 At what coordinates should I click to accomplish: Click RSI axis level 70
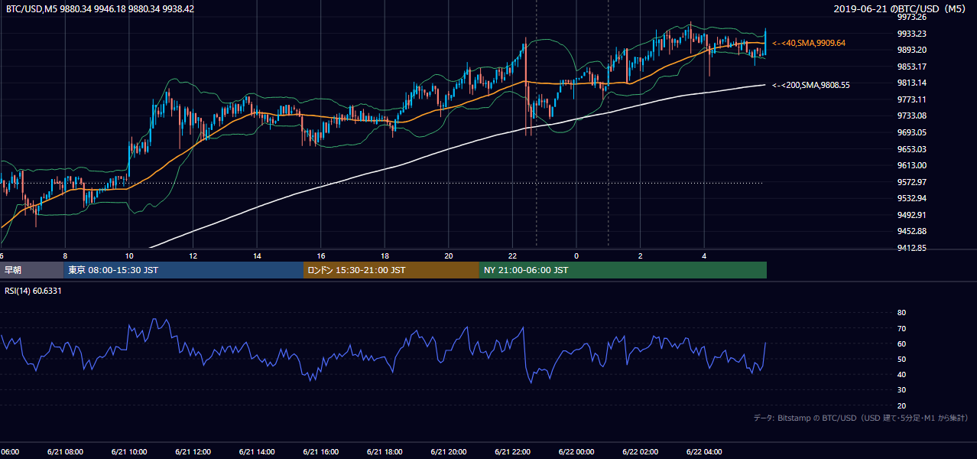pyautogui.click(x=901, y=328)
